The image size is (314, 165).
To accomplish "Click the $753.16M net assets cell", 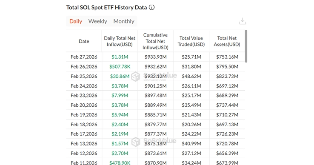I will (227, 57).
